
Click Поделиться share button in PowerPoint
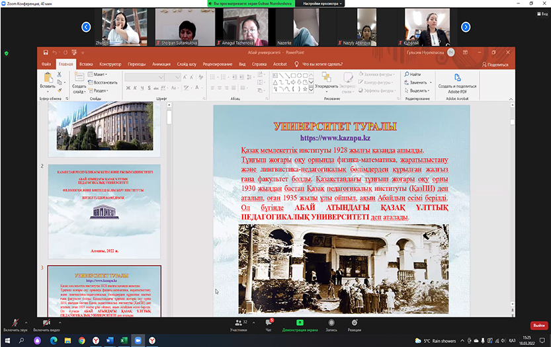[x=493, y=64]
